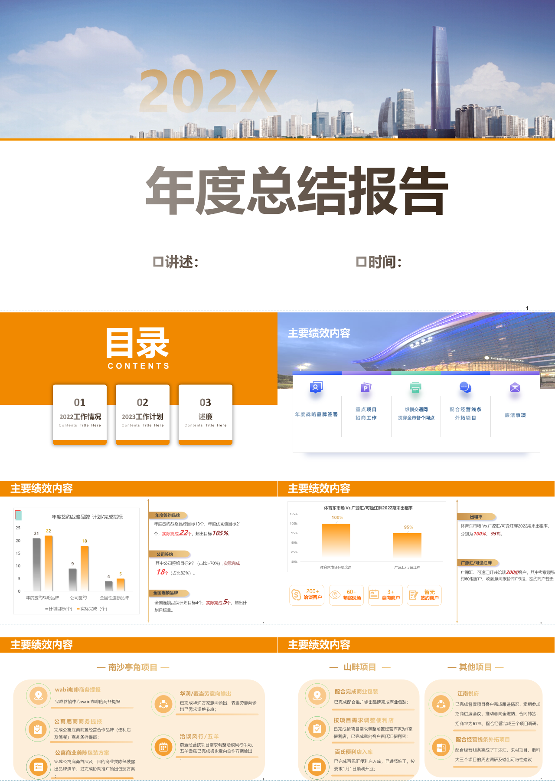
Task: Click the 出租率 section tag
Action: pyautogui.click(x=476, y=517)
